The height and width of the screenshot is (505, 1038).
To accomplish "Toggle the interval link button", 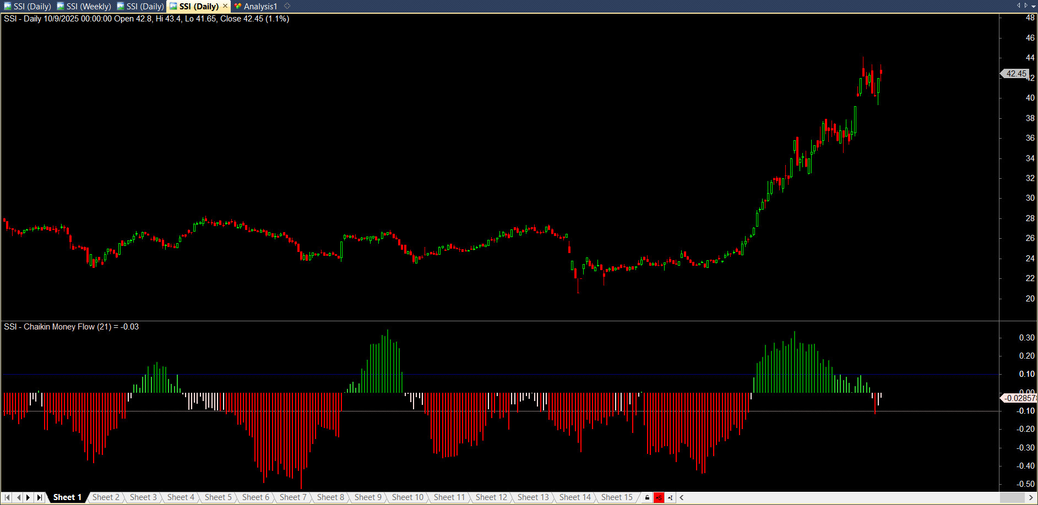I will tap(670, 498).
